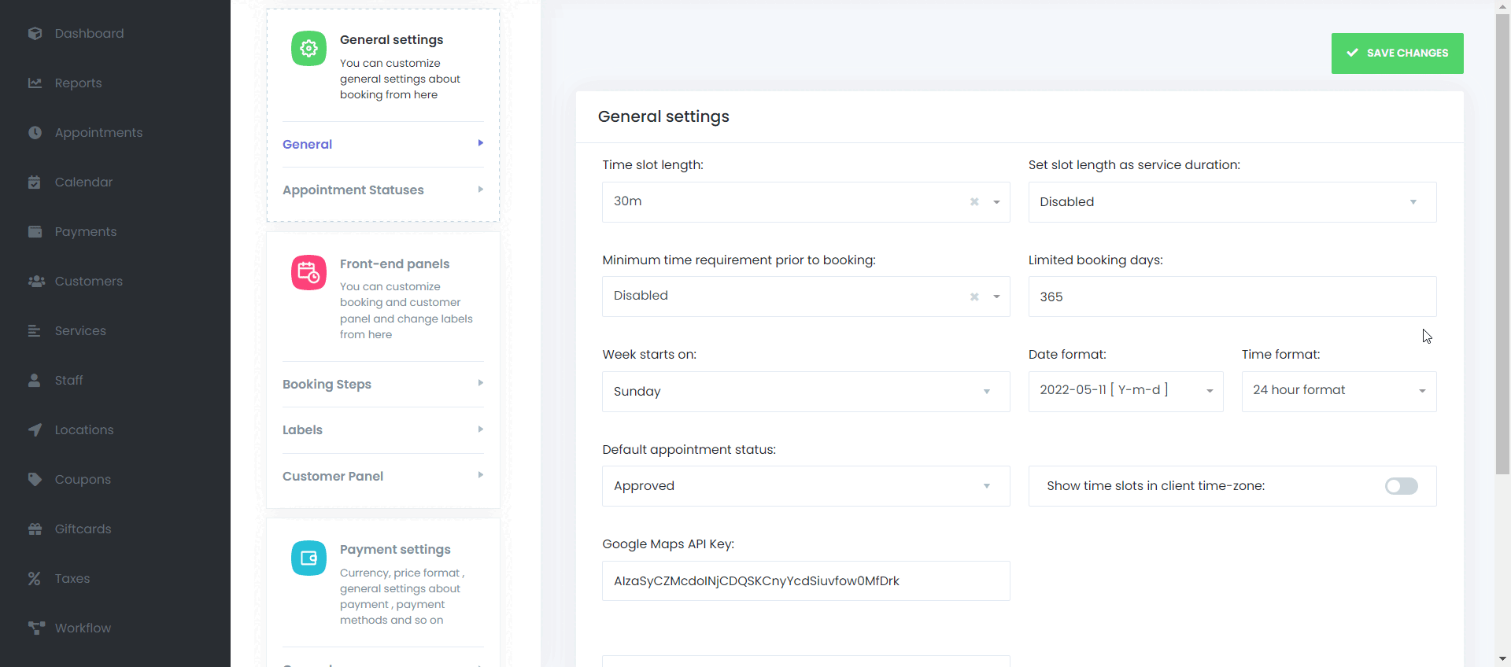
Task: Expand the Appointment Statuses arrow
Action: (x=480, y=190)
